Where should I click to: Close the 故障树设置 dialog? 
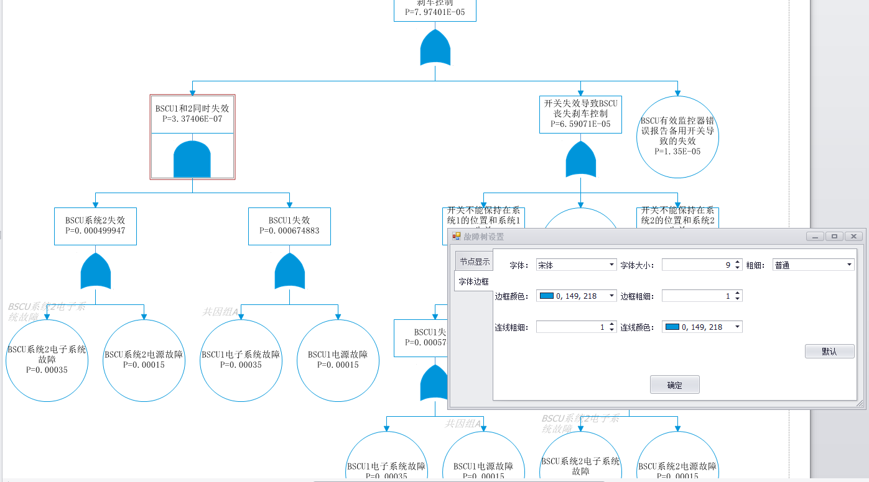[x=853, y=236]
